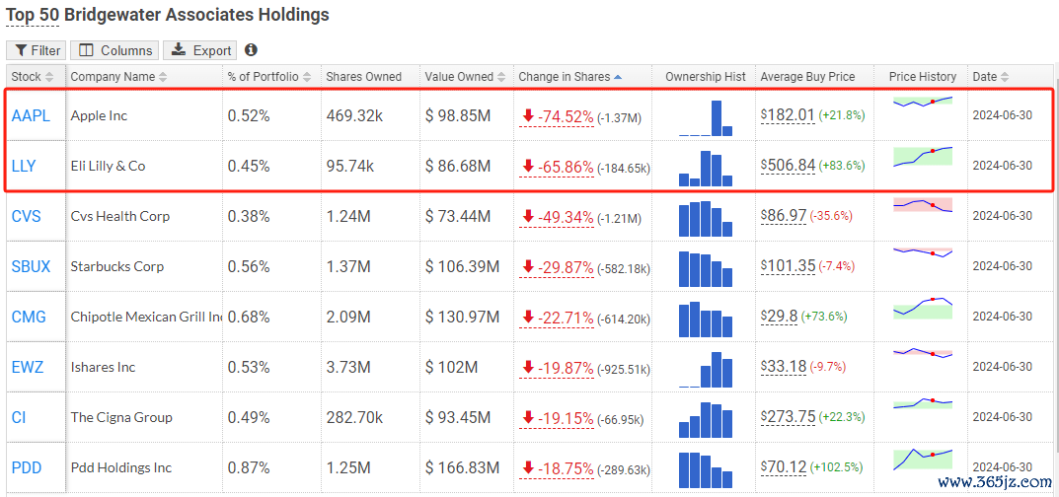This screenshot has height=497, width=1059.
Task: Click Apple ownership history bar chart
Action: click(x=705, y=118)
